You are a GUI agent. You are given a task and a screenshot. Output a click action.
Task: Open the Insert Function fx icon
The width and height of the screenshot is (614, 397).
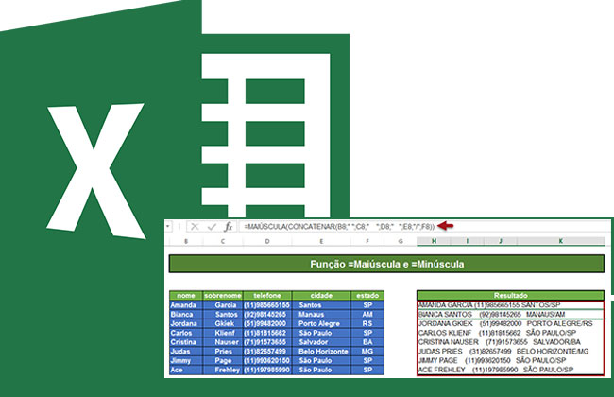[228, 227]
